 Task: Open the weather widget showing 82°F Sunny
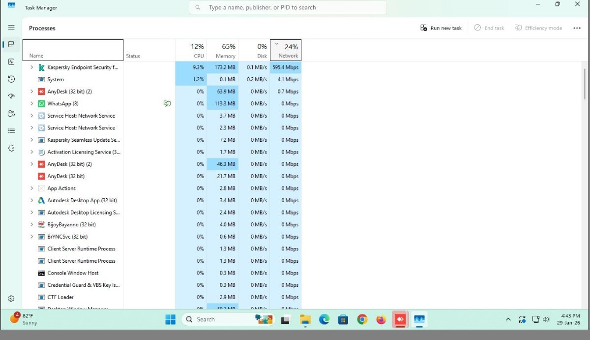pyautogui.click(x=24, y=319)
